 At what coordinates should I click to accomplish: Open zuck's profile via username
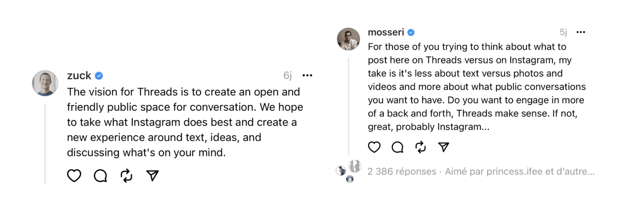(79, 76)
